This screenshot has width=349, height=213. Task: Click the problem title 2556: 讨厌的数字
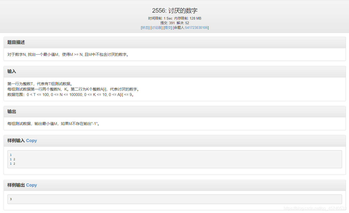point(174,10)
